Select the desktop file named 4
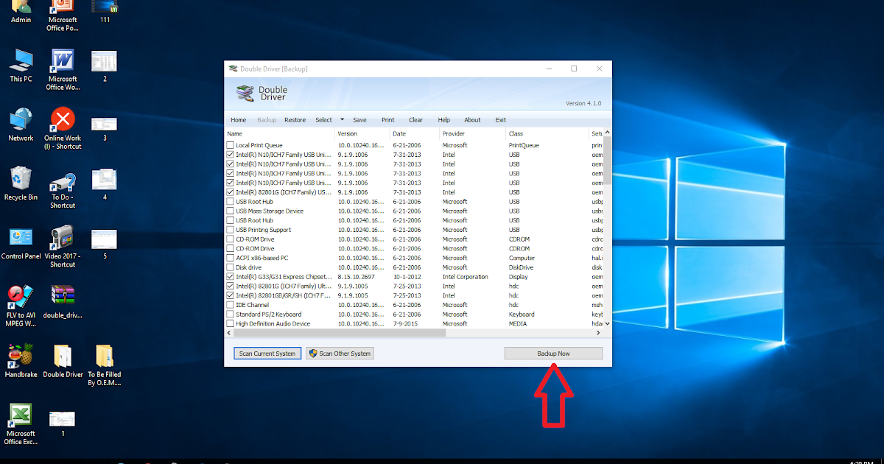The width and height of the screenshot is (884, 464). 105,186
